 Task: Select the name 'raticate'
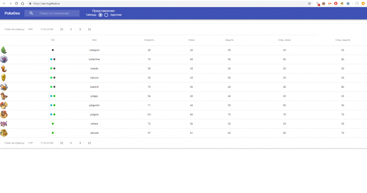pos(94,133)
